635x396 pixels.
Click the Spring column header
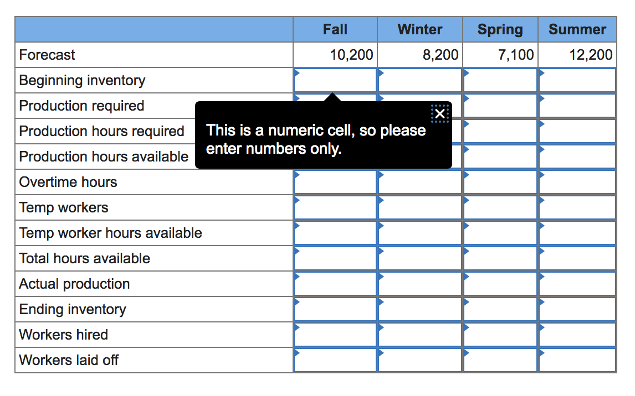pyautogui.click(x=500, y=29)
